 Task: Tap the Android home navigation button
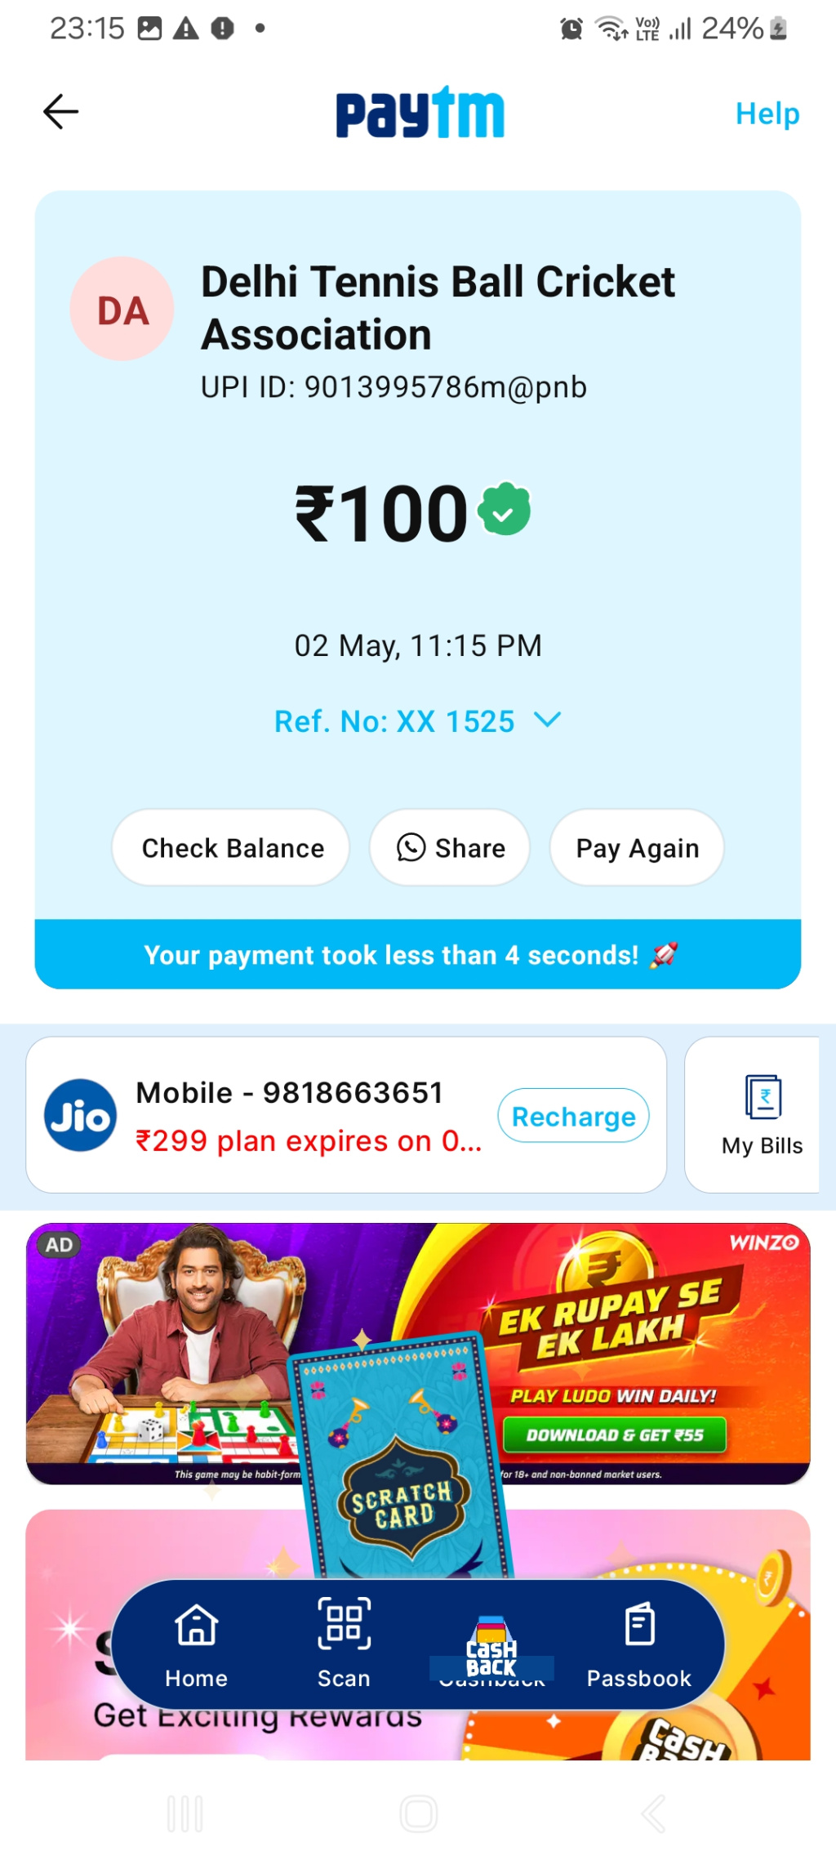point(419,1814)
